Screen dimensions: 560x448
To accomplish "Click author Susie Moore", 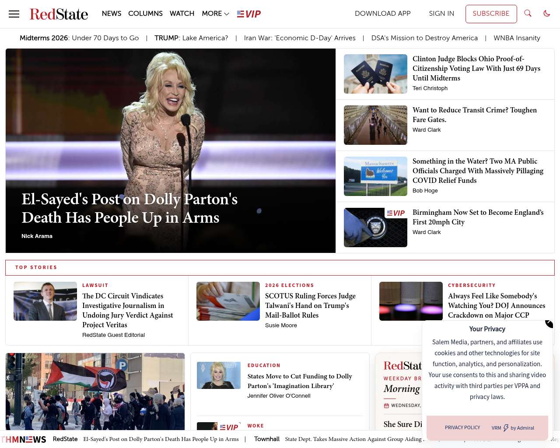I will click(281, 325).
